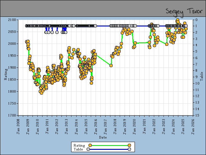The image size is (206, 155).
Task: Click the Jan 2022 date label
Action: pos(154,127)
